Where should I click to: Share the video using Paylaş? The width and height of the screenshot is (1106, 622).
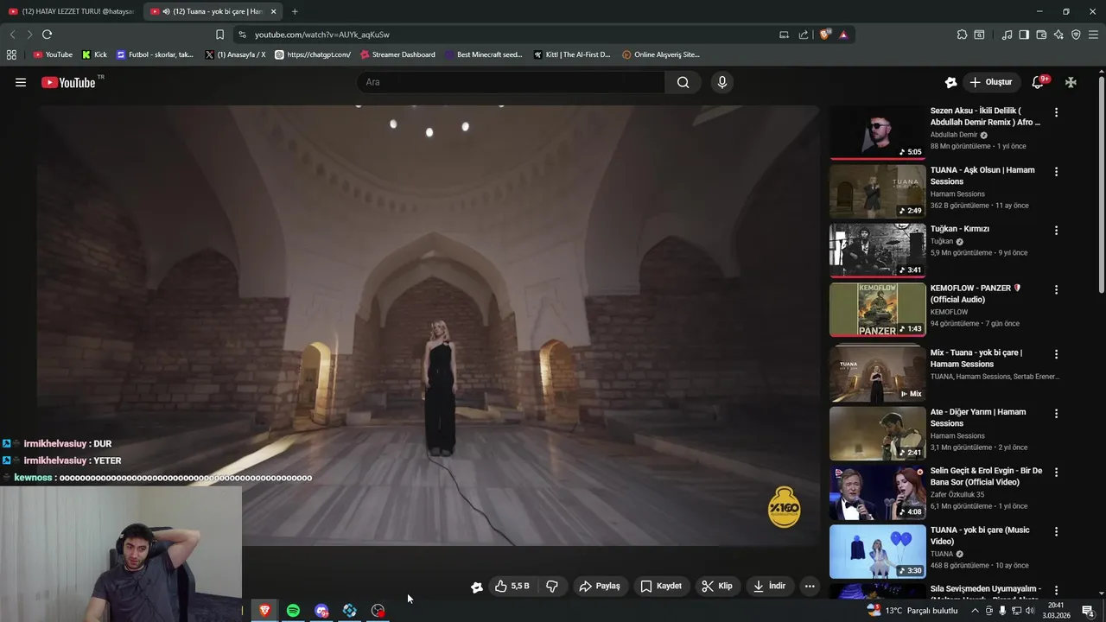tap(600, 586)
